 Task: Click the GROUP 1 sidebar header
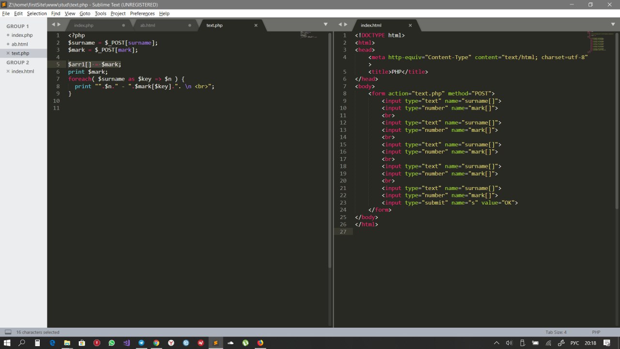17,26
